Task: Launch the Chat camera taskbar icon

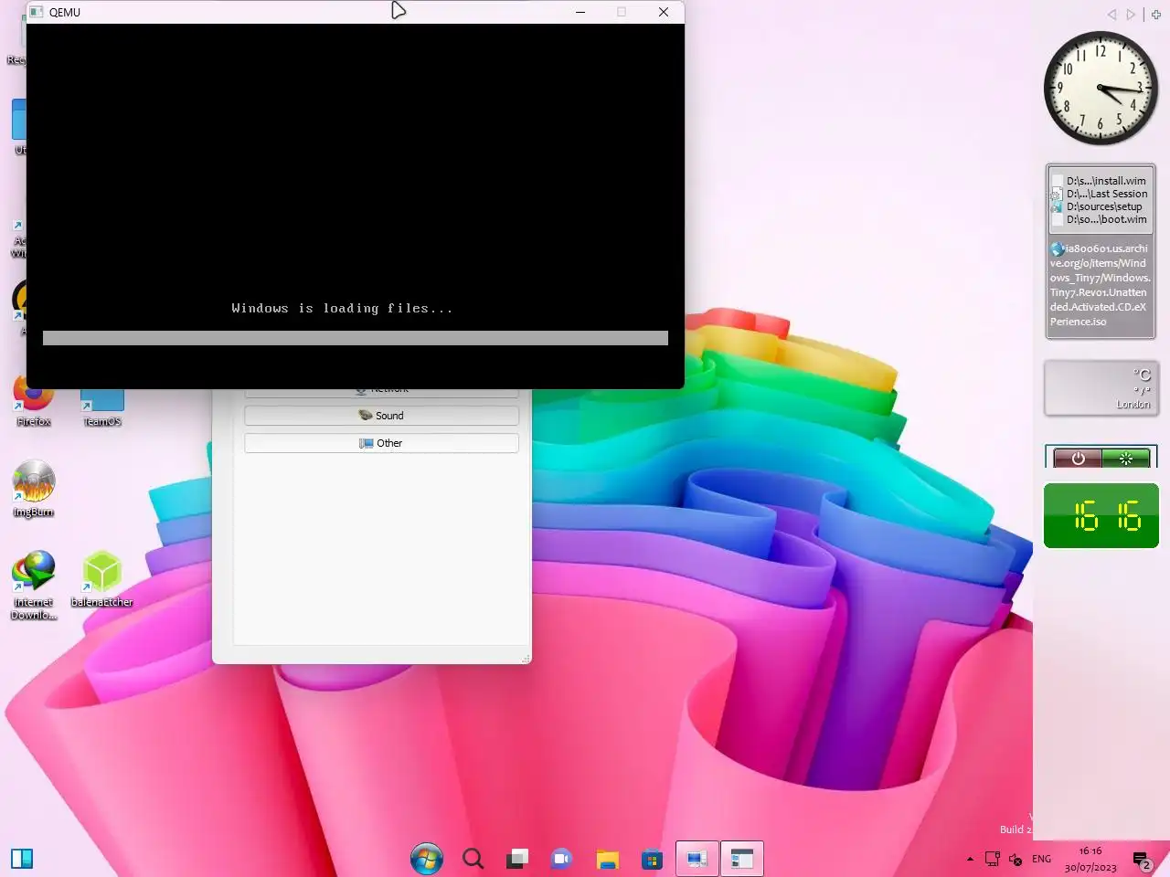Action: coord(561,859)
